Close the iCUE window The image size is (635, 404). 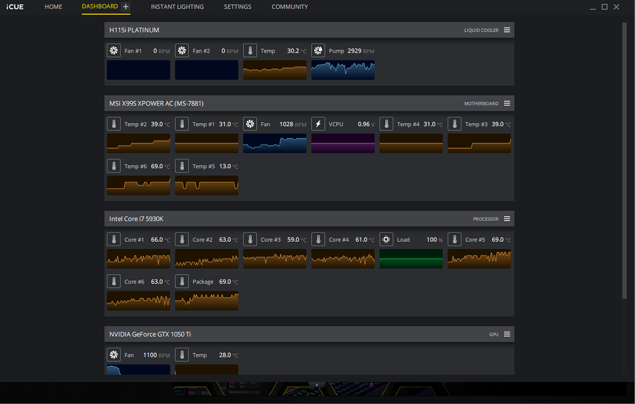pos(616,7)
